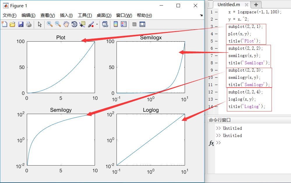The image size is (291, 183).
Task: Click the Save figure icon
Action: click(20, 24)
